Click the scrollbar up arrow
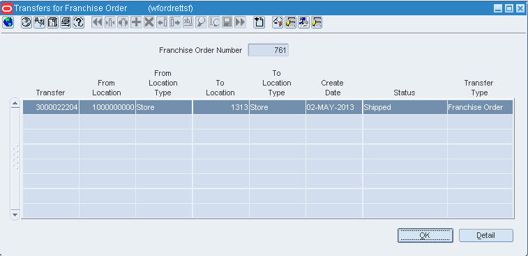The width and height of the screenshot is (528, 256). click(15, 104)
